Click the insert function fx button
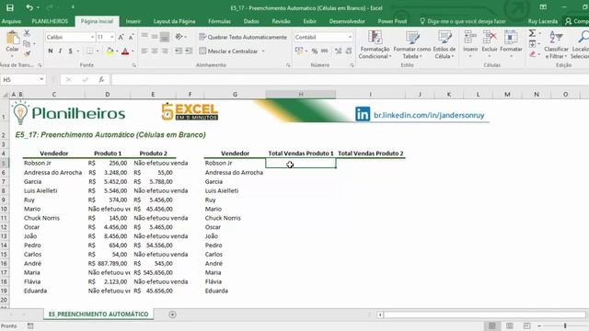589x331 pixels. tap(101, 80)
